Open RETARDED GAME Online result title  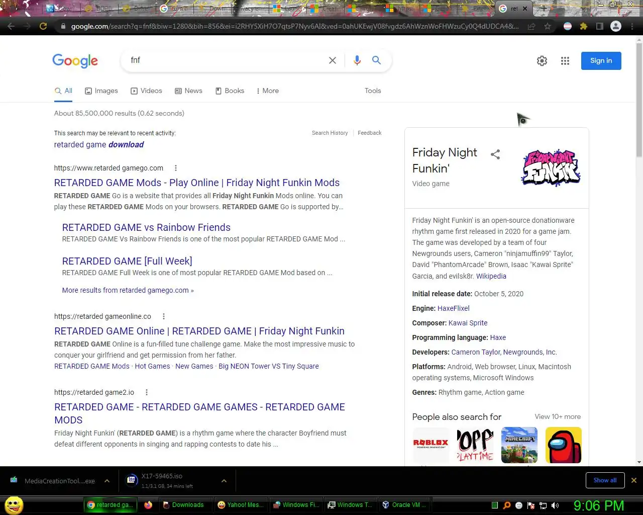[199, 331]
